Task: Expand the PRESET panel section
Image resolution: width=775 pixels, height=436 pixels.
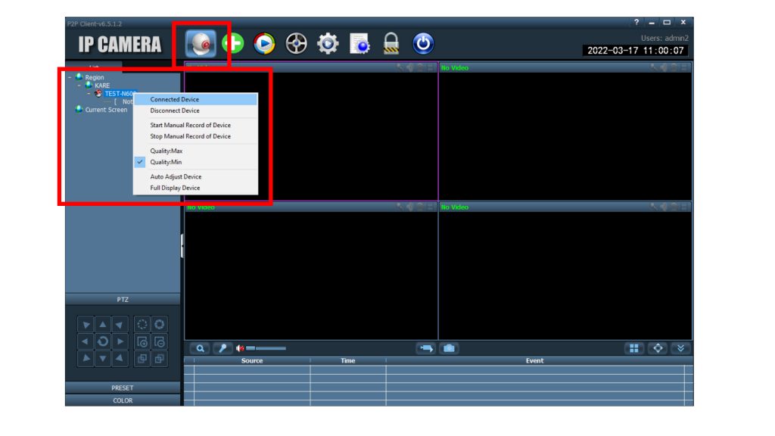Action: point(123,388)
